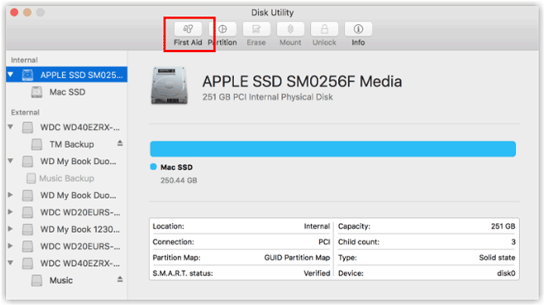This screenshot has width=544, height=305.
Task: Click the disk0 device value
Action: [x=506, y=273]
